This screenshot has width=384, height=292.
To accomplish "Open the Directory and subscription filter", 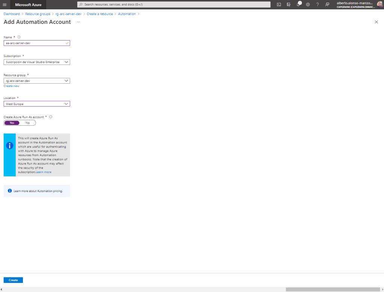I will pos(289,5).
